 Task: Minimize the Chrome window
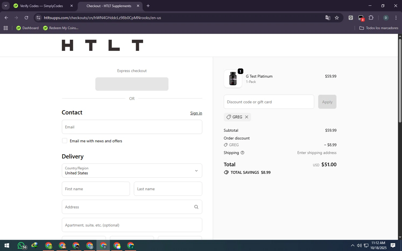point(370,6)
